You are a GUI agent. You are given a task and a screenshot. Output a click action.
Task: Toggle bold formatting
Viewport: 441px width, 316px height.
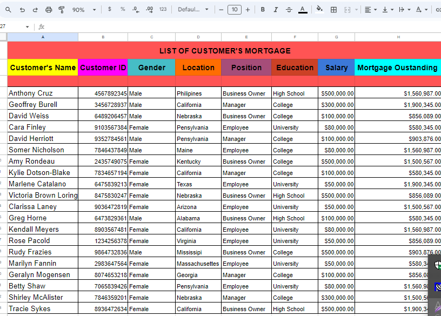263,10
